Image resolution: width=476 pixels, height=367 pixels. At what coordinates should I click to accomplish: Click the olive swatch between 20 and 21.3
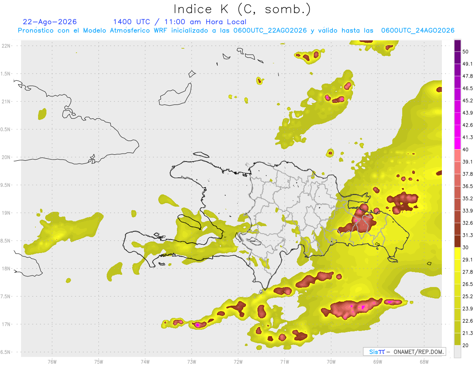(x=457, y=339)
